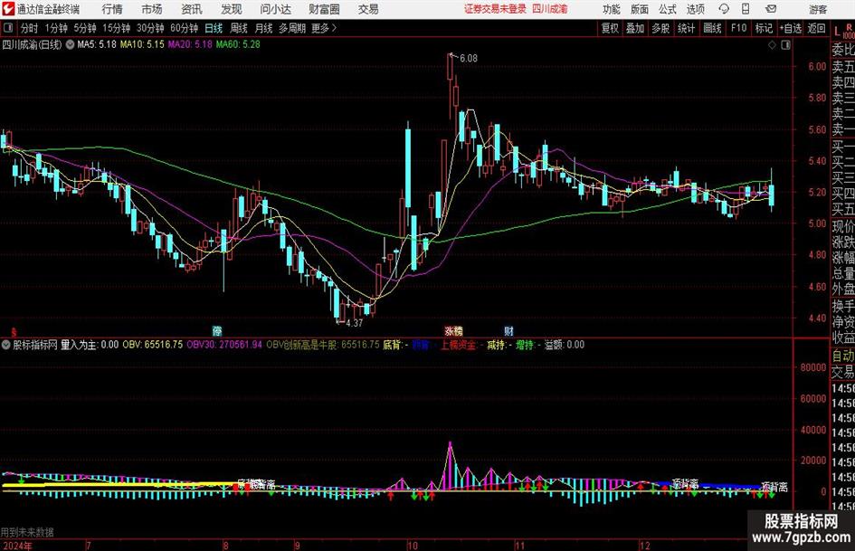The image size is (855, 551).
Task: Open the 公式 menu
Action: 668,9
